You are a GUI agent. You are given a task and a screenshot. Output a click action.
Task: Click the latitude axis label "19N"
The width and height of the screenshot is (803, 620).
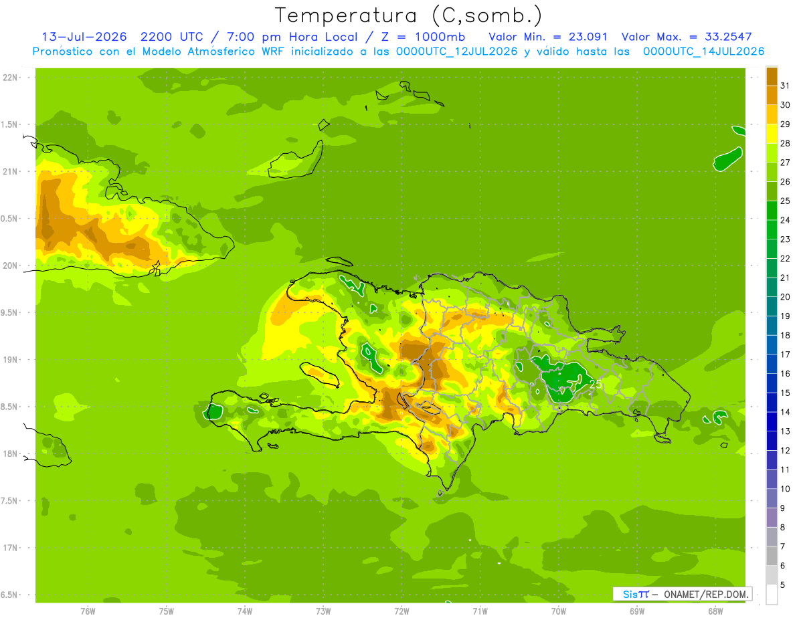coord(9,359)
